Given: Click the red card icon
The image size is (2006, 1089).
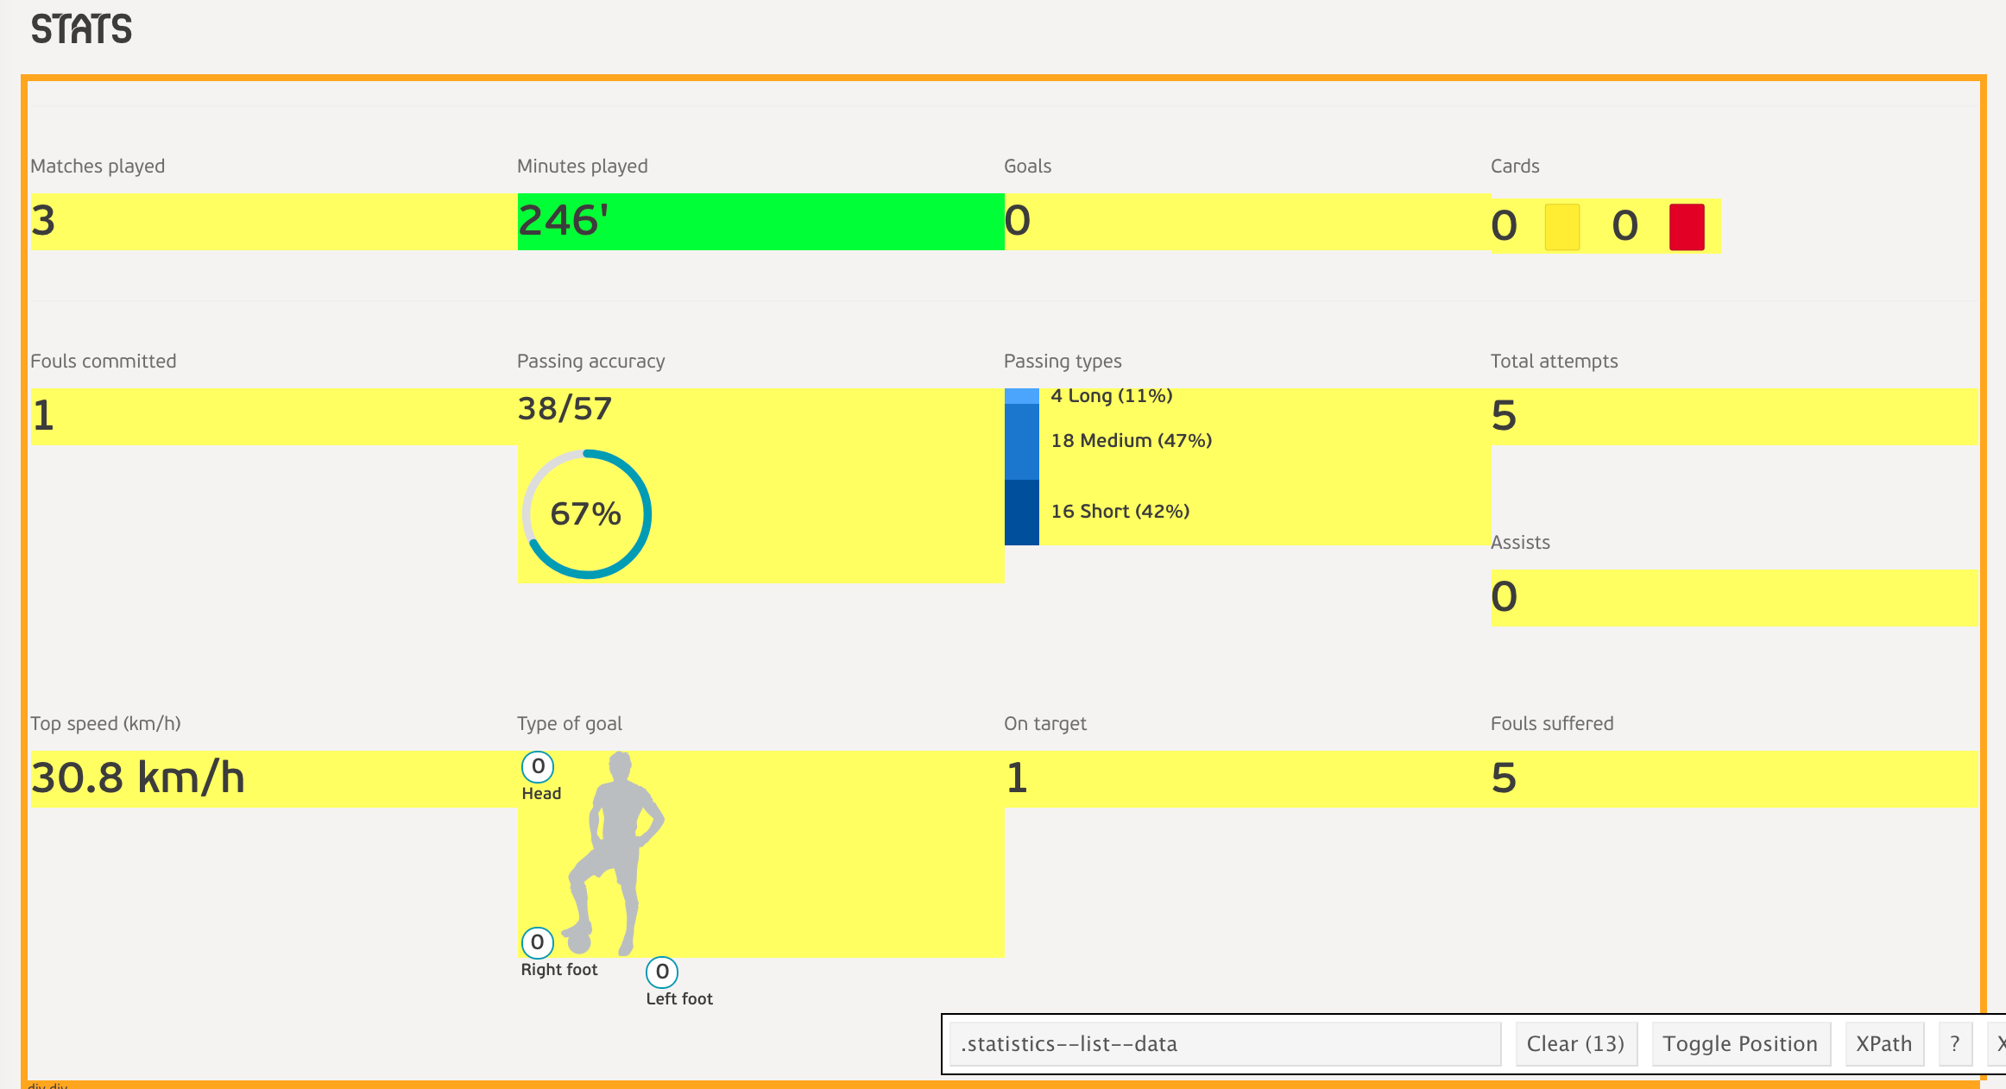Looking at the screenshot, I should coord(1687,227).
